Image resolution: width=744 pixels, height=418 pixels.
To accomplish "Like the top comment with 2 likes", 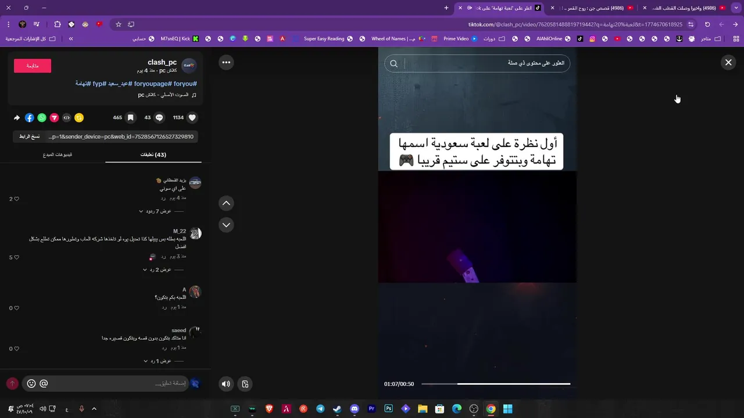I will tap(16, 199).
